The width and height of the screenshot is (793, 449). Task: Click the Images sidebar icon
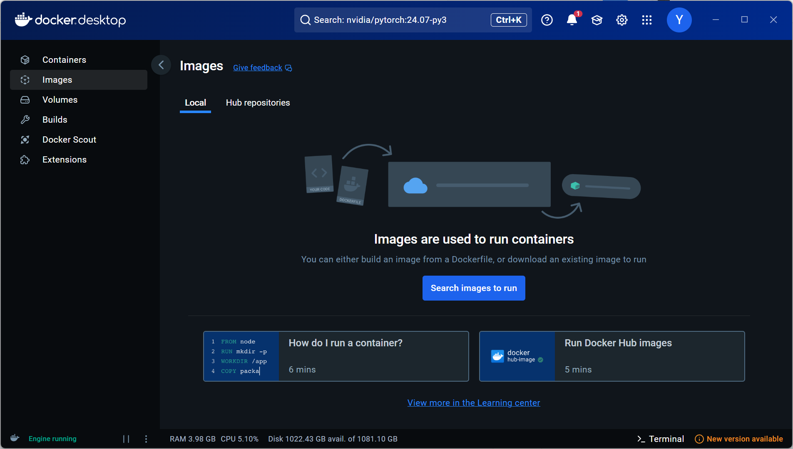(25, 80)
